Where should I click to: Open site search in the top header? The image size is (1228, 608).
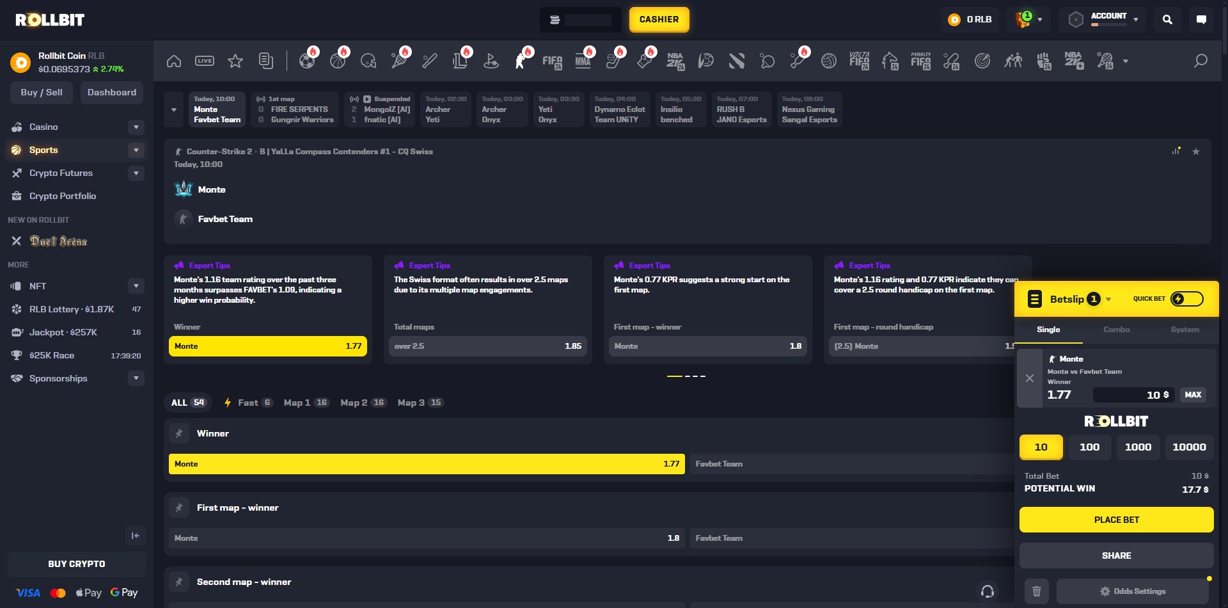coord(1167,20)
